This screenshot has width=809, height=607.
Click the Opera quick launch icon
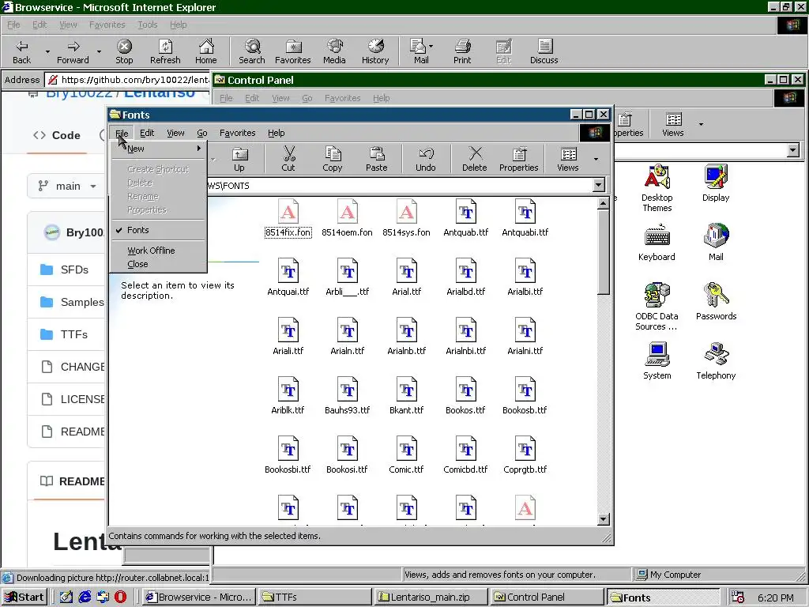pyautogui.click(x=120, y=598)
